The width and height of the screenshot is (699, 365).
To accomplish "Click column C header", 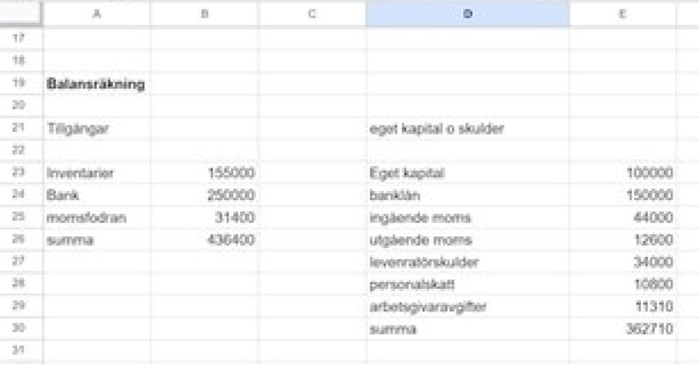I will [312, 14].
